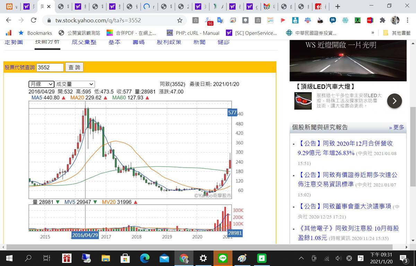Reload the page with the refresh button
Image resolution: width=416 pixels, height=266 pixels.
click(x=34, y=20)
